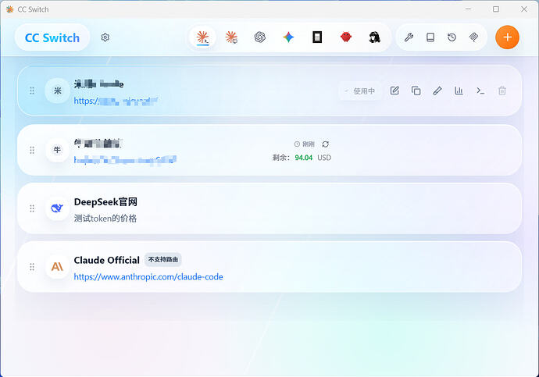Click the blurred name of the 牛 provider
539x377 pixels.
[98, 143]
